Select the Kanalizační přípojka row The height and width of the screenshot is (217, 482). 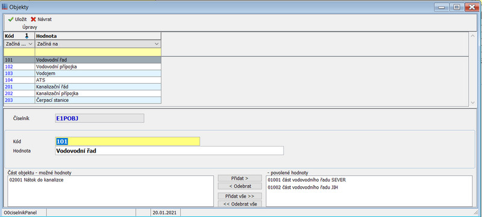click(x=83, y=93)
